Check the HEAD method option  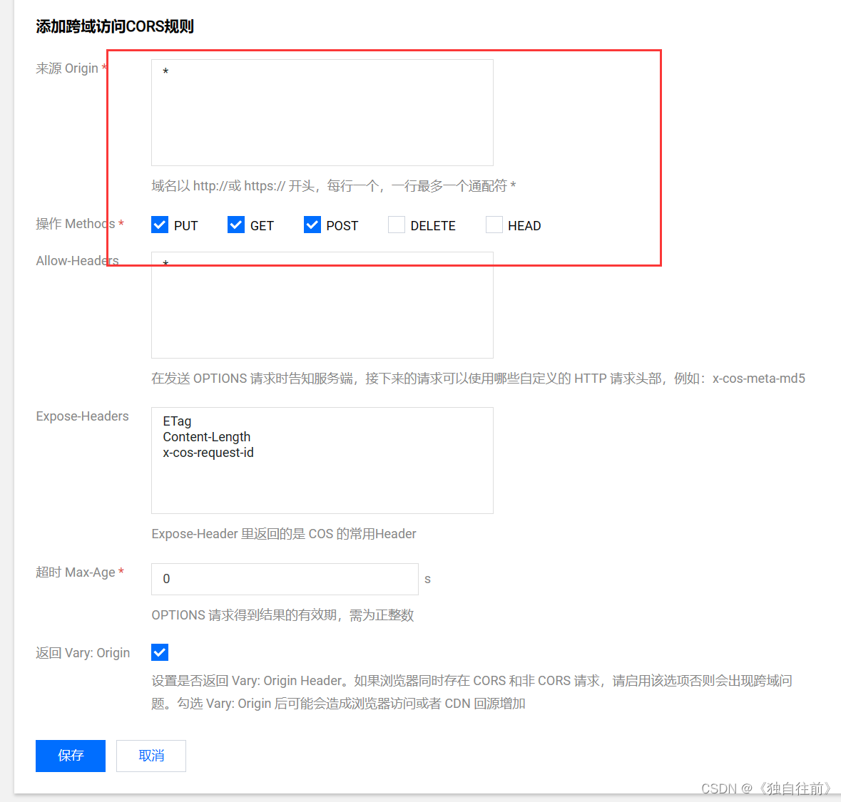(x=494, y=225)
